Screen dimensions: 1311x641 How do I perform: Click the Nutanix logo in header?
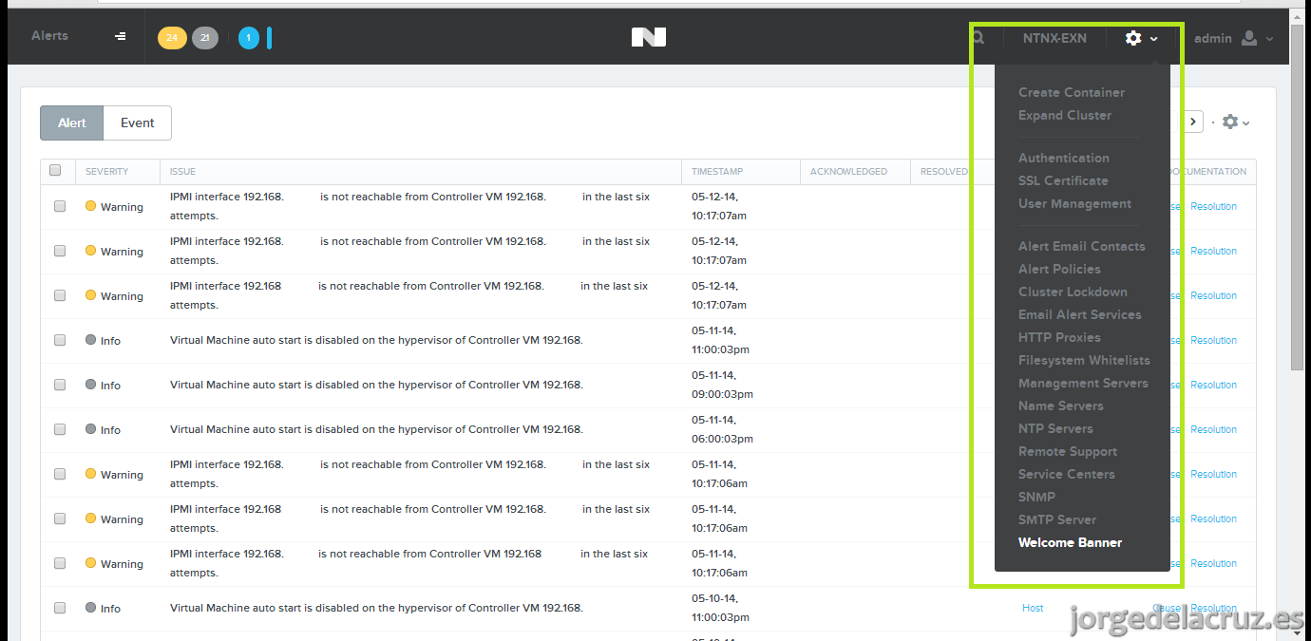click(649, 37)
